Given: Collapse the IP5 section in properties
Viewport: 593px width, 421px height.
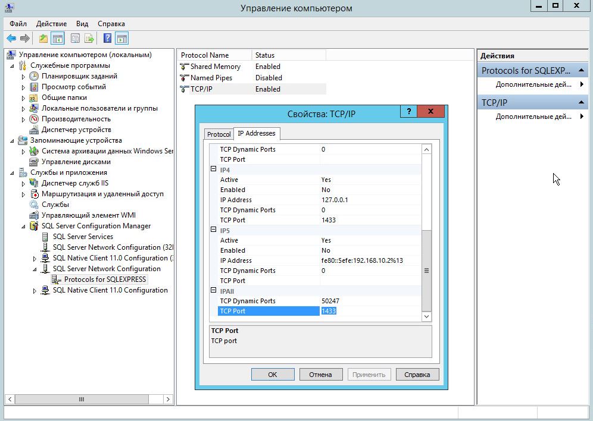Looking at the screenshot, I should [213, 230].
